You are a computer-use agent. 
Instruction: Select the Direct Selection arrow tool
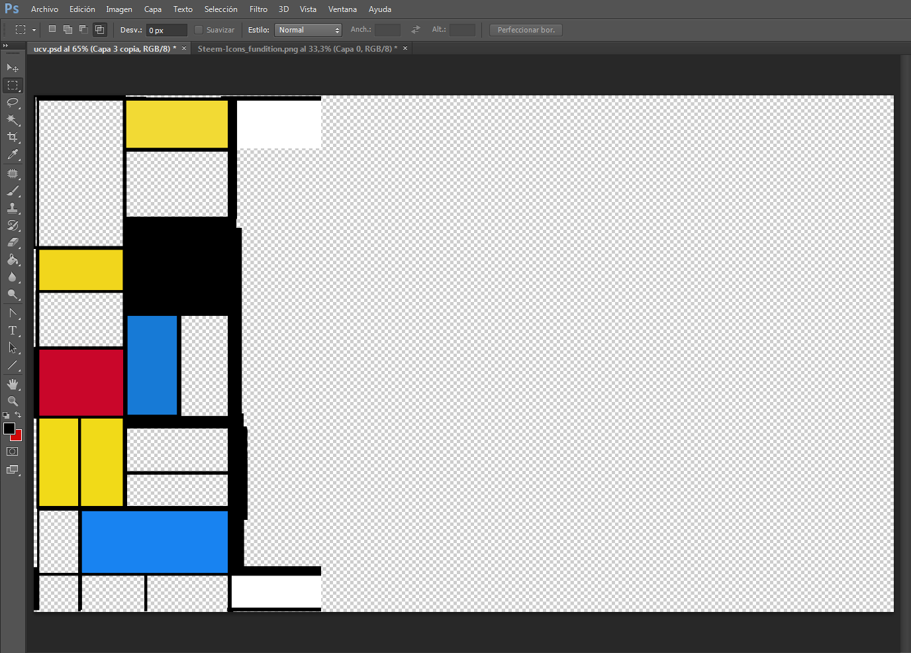coord(13,348)
